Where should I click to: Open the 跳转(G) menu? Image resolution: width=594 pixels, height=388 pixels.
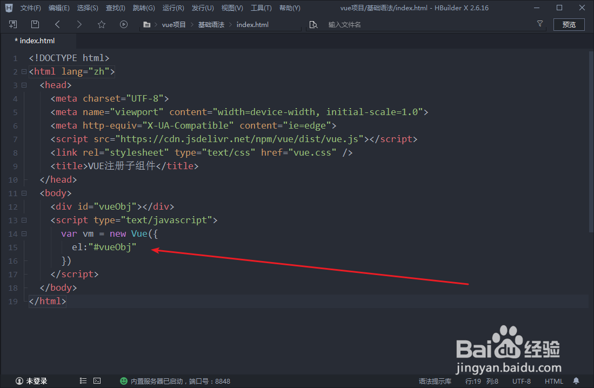click(x=144, y=8)
